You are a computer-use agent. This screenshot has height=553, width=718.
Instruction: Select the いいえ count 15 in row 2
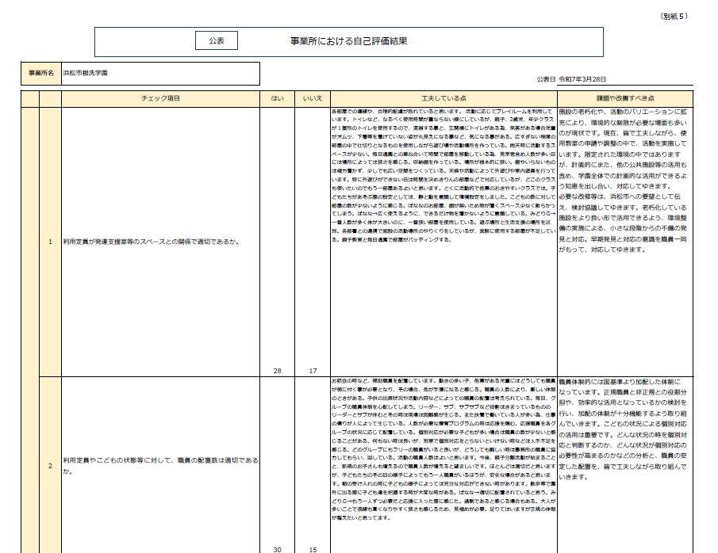(x=313, y=549)
